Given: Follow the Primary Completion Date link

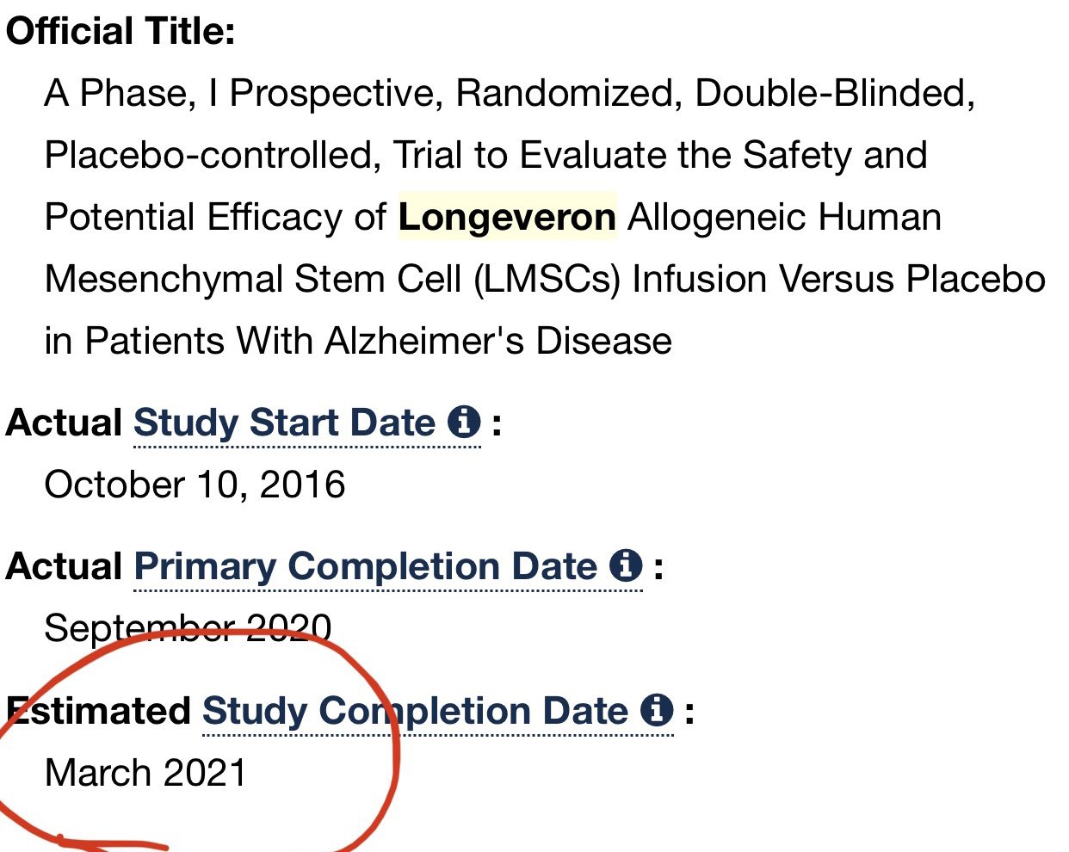Looking at the screenshot, I should (366, 566).
